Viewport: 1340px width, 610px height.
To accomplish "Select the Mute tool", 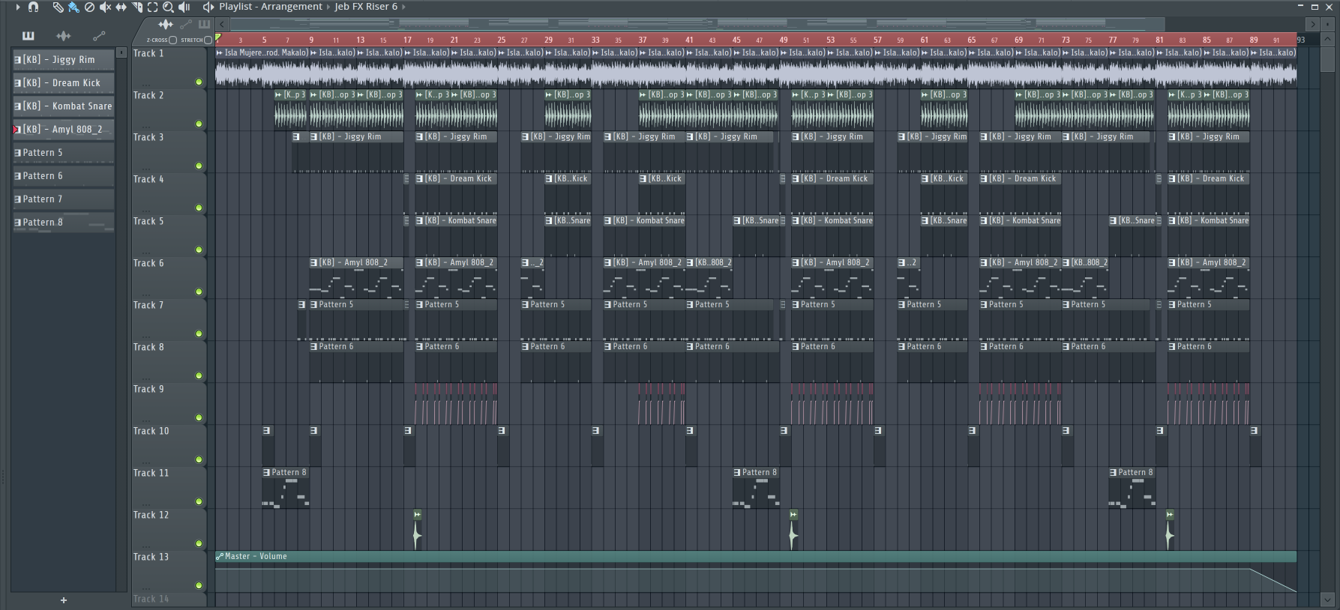I will click(105, 7).
